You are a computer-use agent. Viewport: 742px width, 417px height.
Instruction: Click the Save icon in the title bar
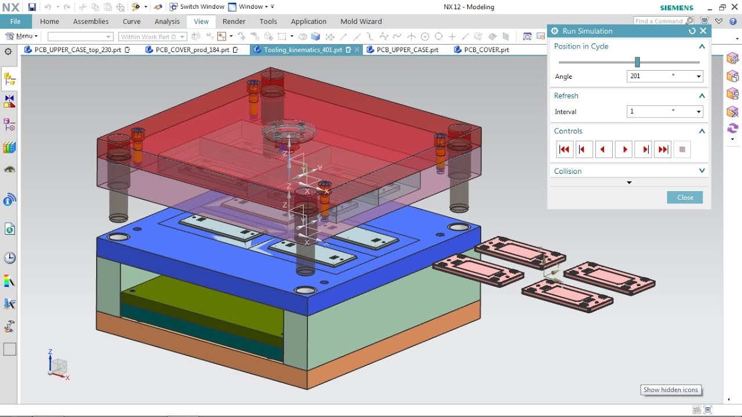point(32,7)
